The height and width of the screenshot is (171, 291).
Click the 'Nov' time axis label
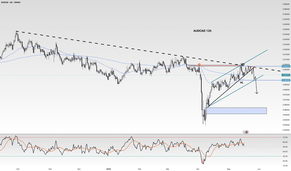[50, 169]
